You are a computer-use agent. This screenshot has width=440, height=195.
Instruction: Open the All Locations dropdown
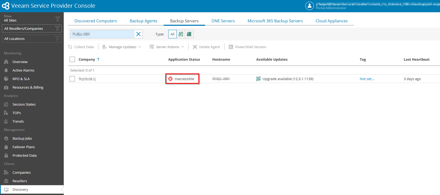tap(32, 39)
